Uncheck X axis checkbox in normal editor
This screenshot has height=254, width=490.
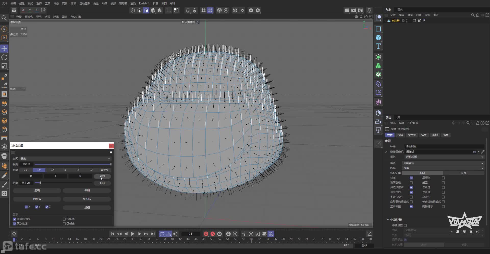26,207
